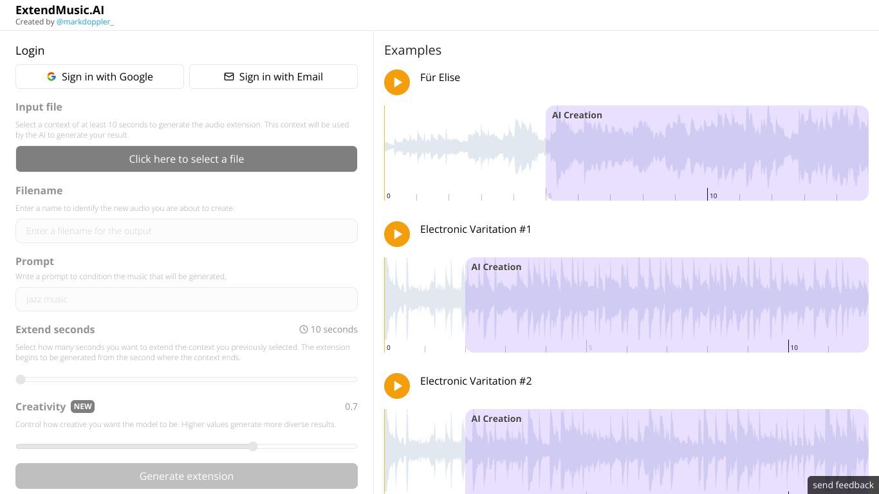Click the Creativity label
Image resolution: width=879 pixels, height=494 pixels.
click(41, 407)
